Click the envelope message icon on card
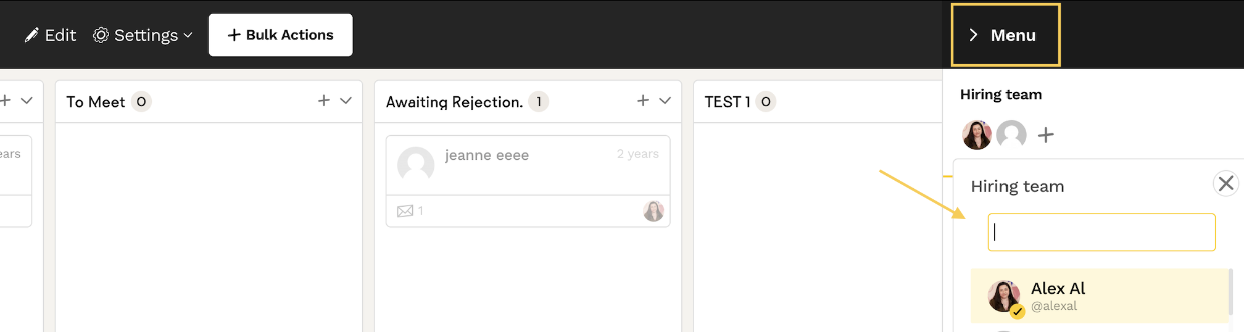 (405, 212)
